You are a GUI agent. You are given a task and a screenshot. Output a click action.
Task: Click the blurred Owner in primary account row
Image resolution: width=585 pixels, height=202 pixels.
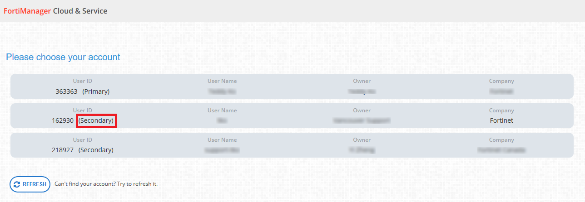point(362,91)
